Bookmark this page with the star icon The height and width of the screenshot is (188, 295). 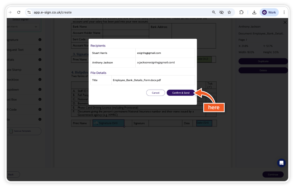[229, 12]
